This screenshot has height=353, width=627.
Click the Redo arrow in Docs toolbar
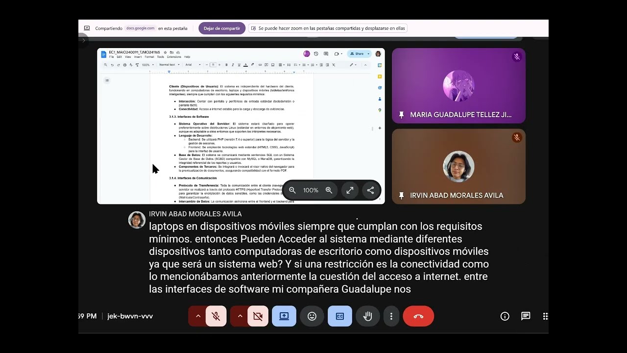tap(119, 65)
